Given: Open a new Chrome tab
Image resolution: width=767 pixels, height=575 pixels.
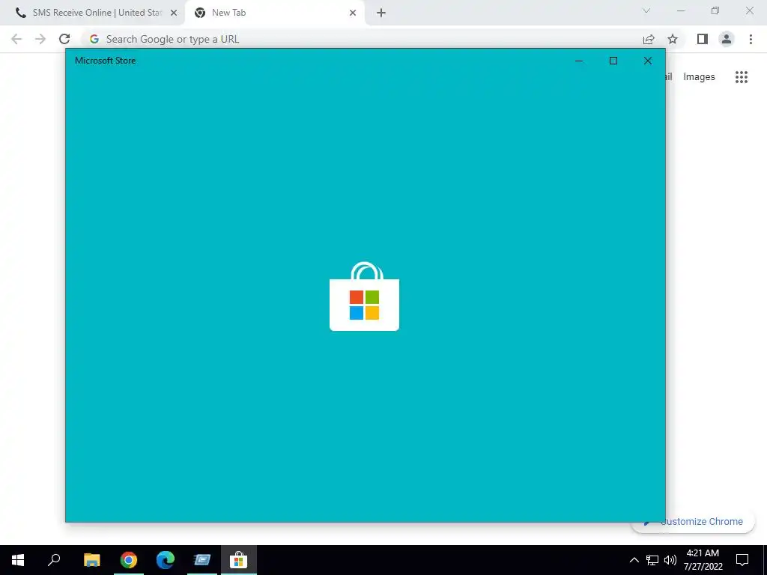Looking at the screenshot, I should (381, 13).
